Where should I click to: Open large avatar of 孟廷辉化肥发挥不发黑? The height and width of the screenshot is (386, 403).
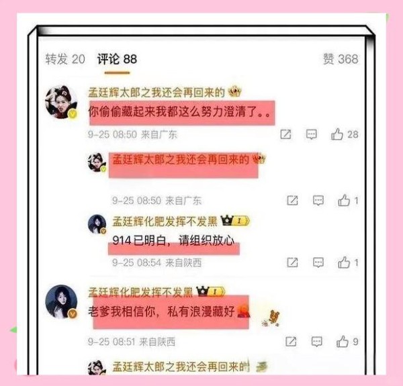pyautogui.click(x=61, y=301)
